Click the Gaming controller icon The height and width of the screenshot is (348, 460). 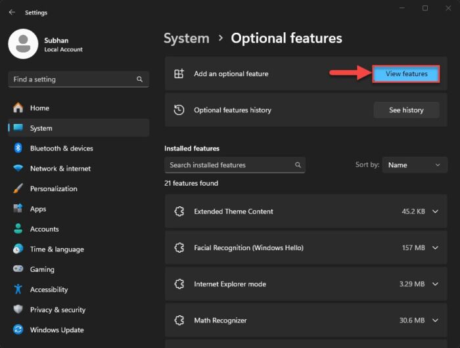(18, 269)
